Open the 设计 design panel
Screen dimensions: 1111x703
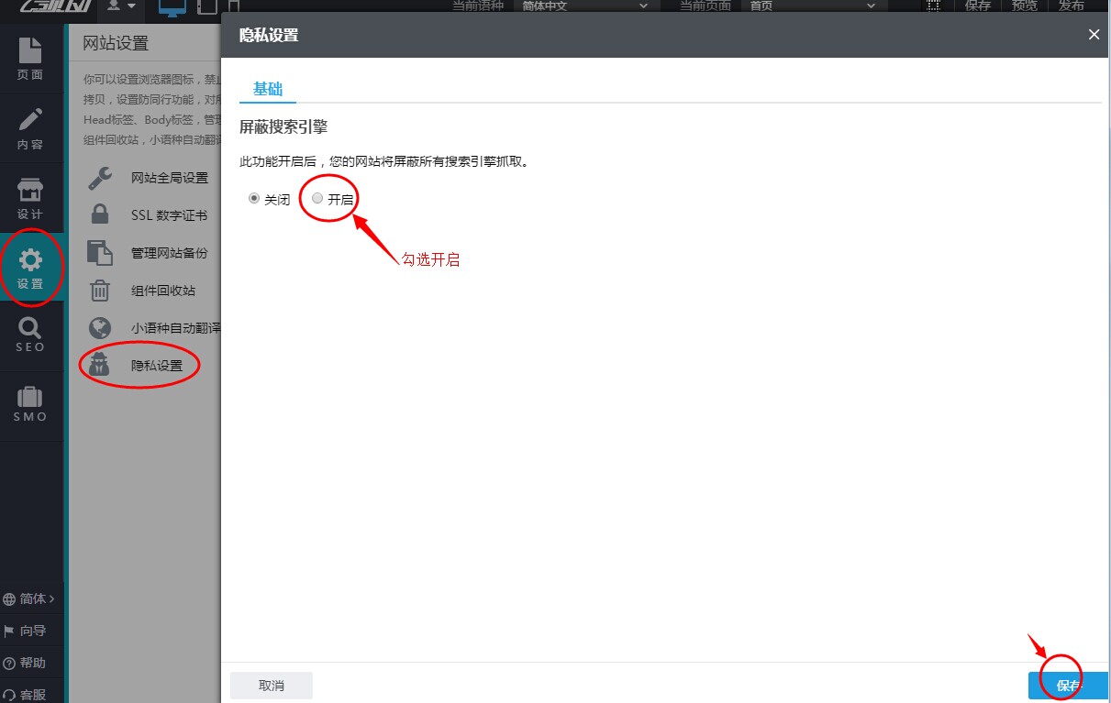[x=30, y=198]
